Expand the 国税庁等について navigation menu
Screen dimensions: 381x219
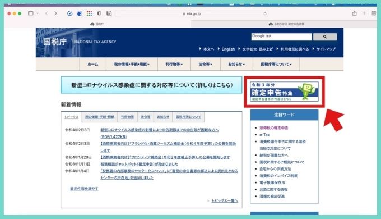point(276,64)
